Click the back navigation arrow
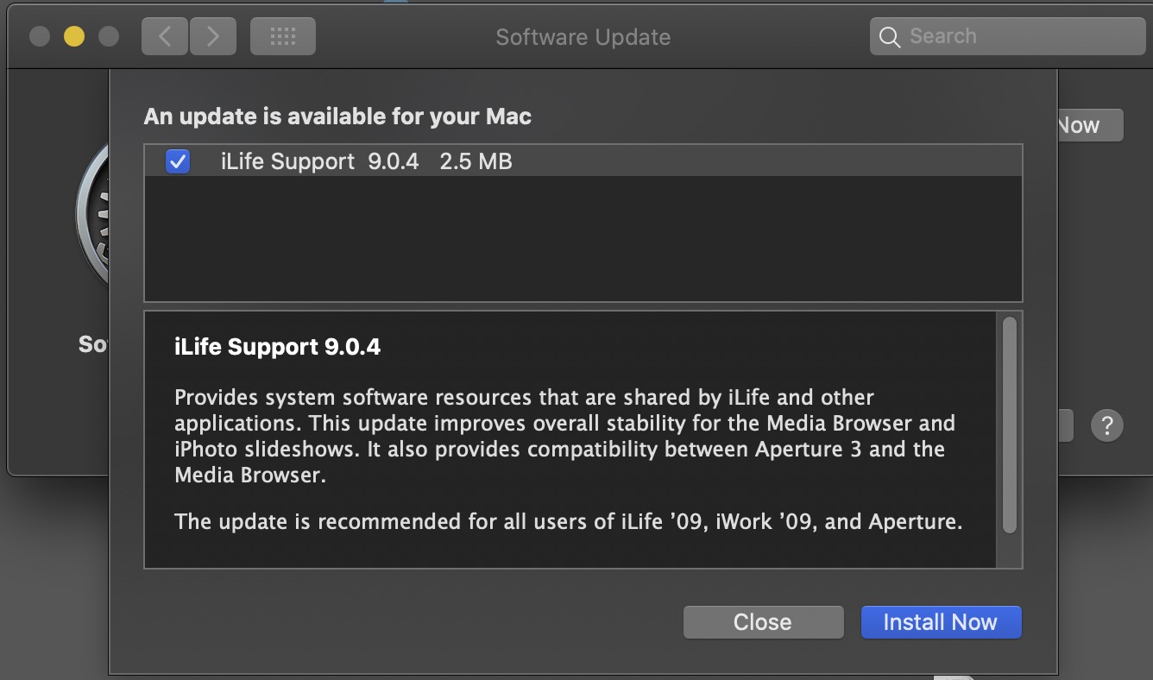Image resolution: width=1153 pixels, height=680 pixels. 164,36
